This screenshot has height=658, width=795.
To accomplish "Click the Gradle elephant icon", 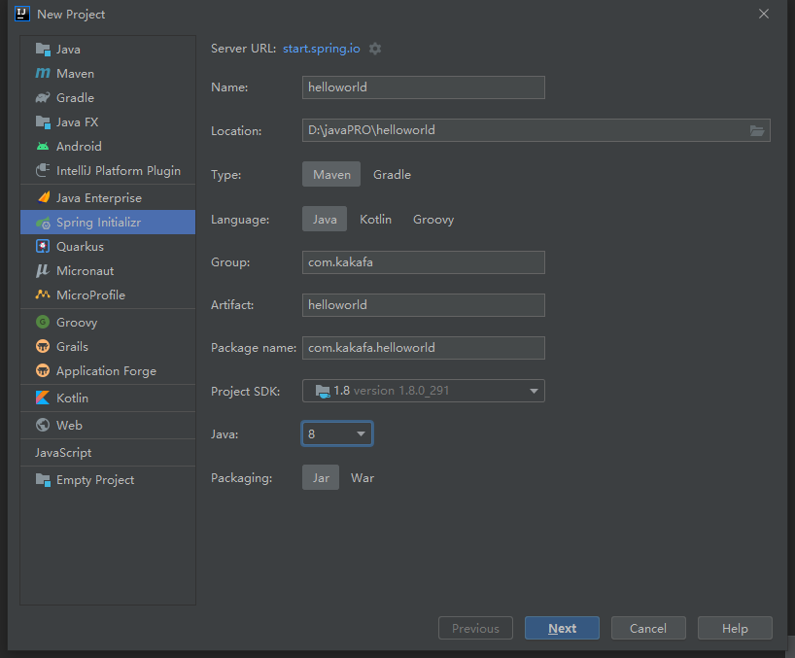I will tap(43, 98).
